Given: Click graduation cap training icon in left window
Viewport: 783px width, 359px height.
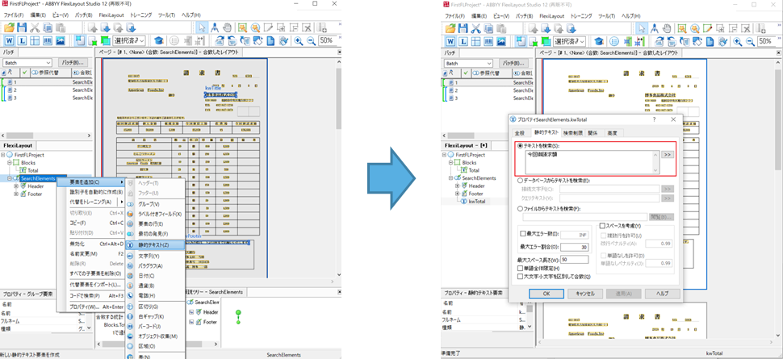Looking at the screenshot, I should 158,41.
